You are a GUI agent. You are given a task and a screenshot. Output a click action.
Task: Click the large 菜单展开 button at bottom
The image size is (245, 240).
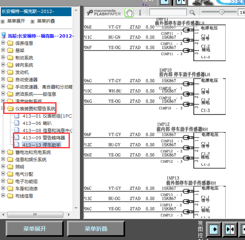pos(35,229)
